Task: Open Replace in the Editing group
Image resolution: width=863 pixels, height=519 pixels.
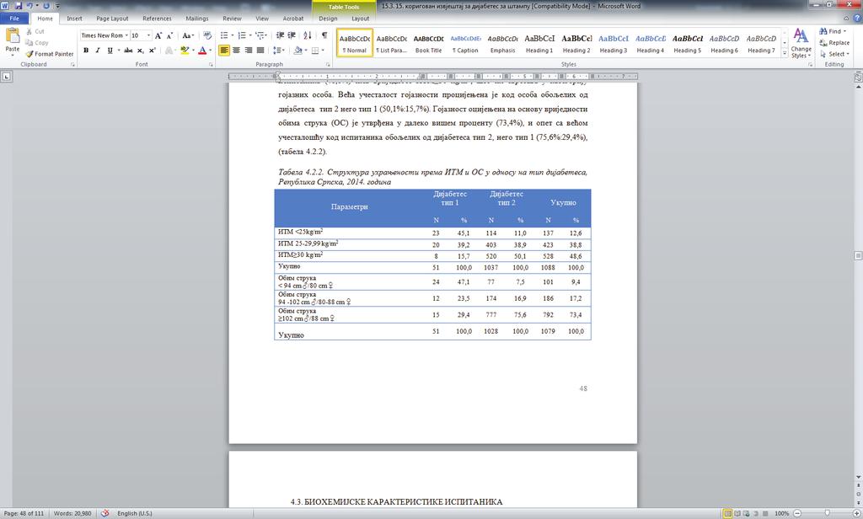Action: (x=834, y=43)
